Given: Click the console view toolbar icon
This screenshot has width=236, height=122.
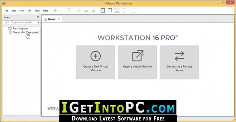Looking at the screenshot, I should point(134,10).
